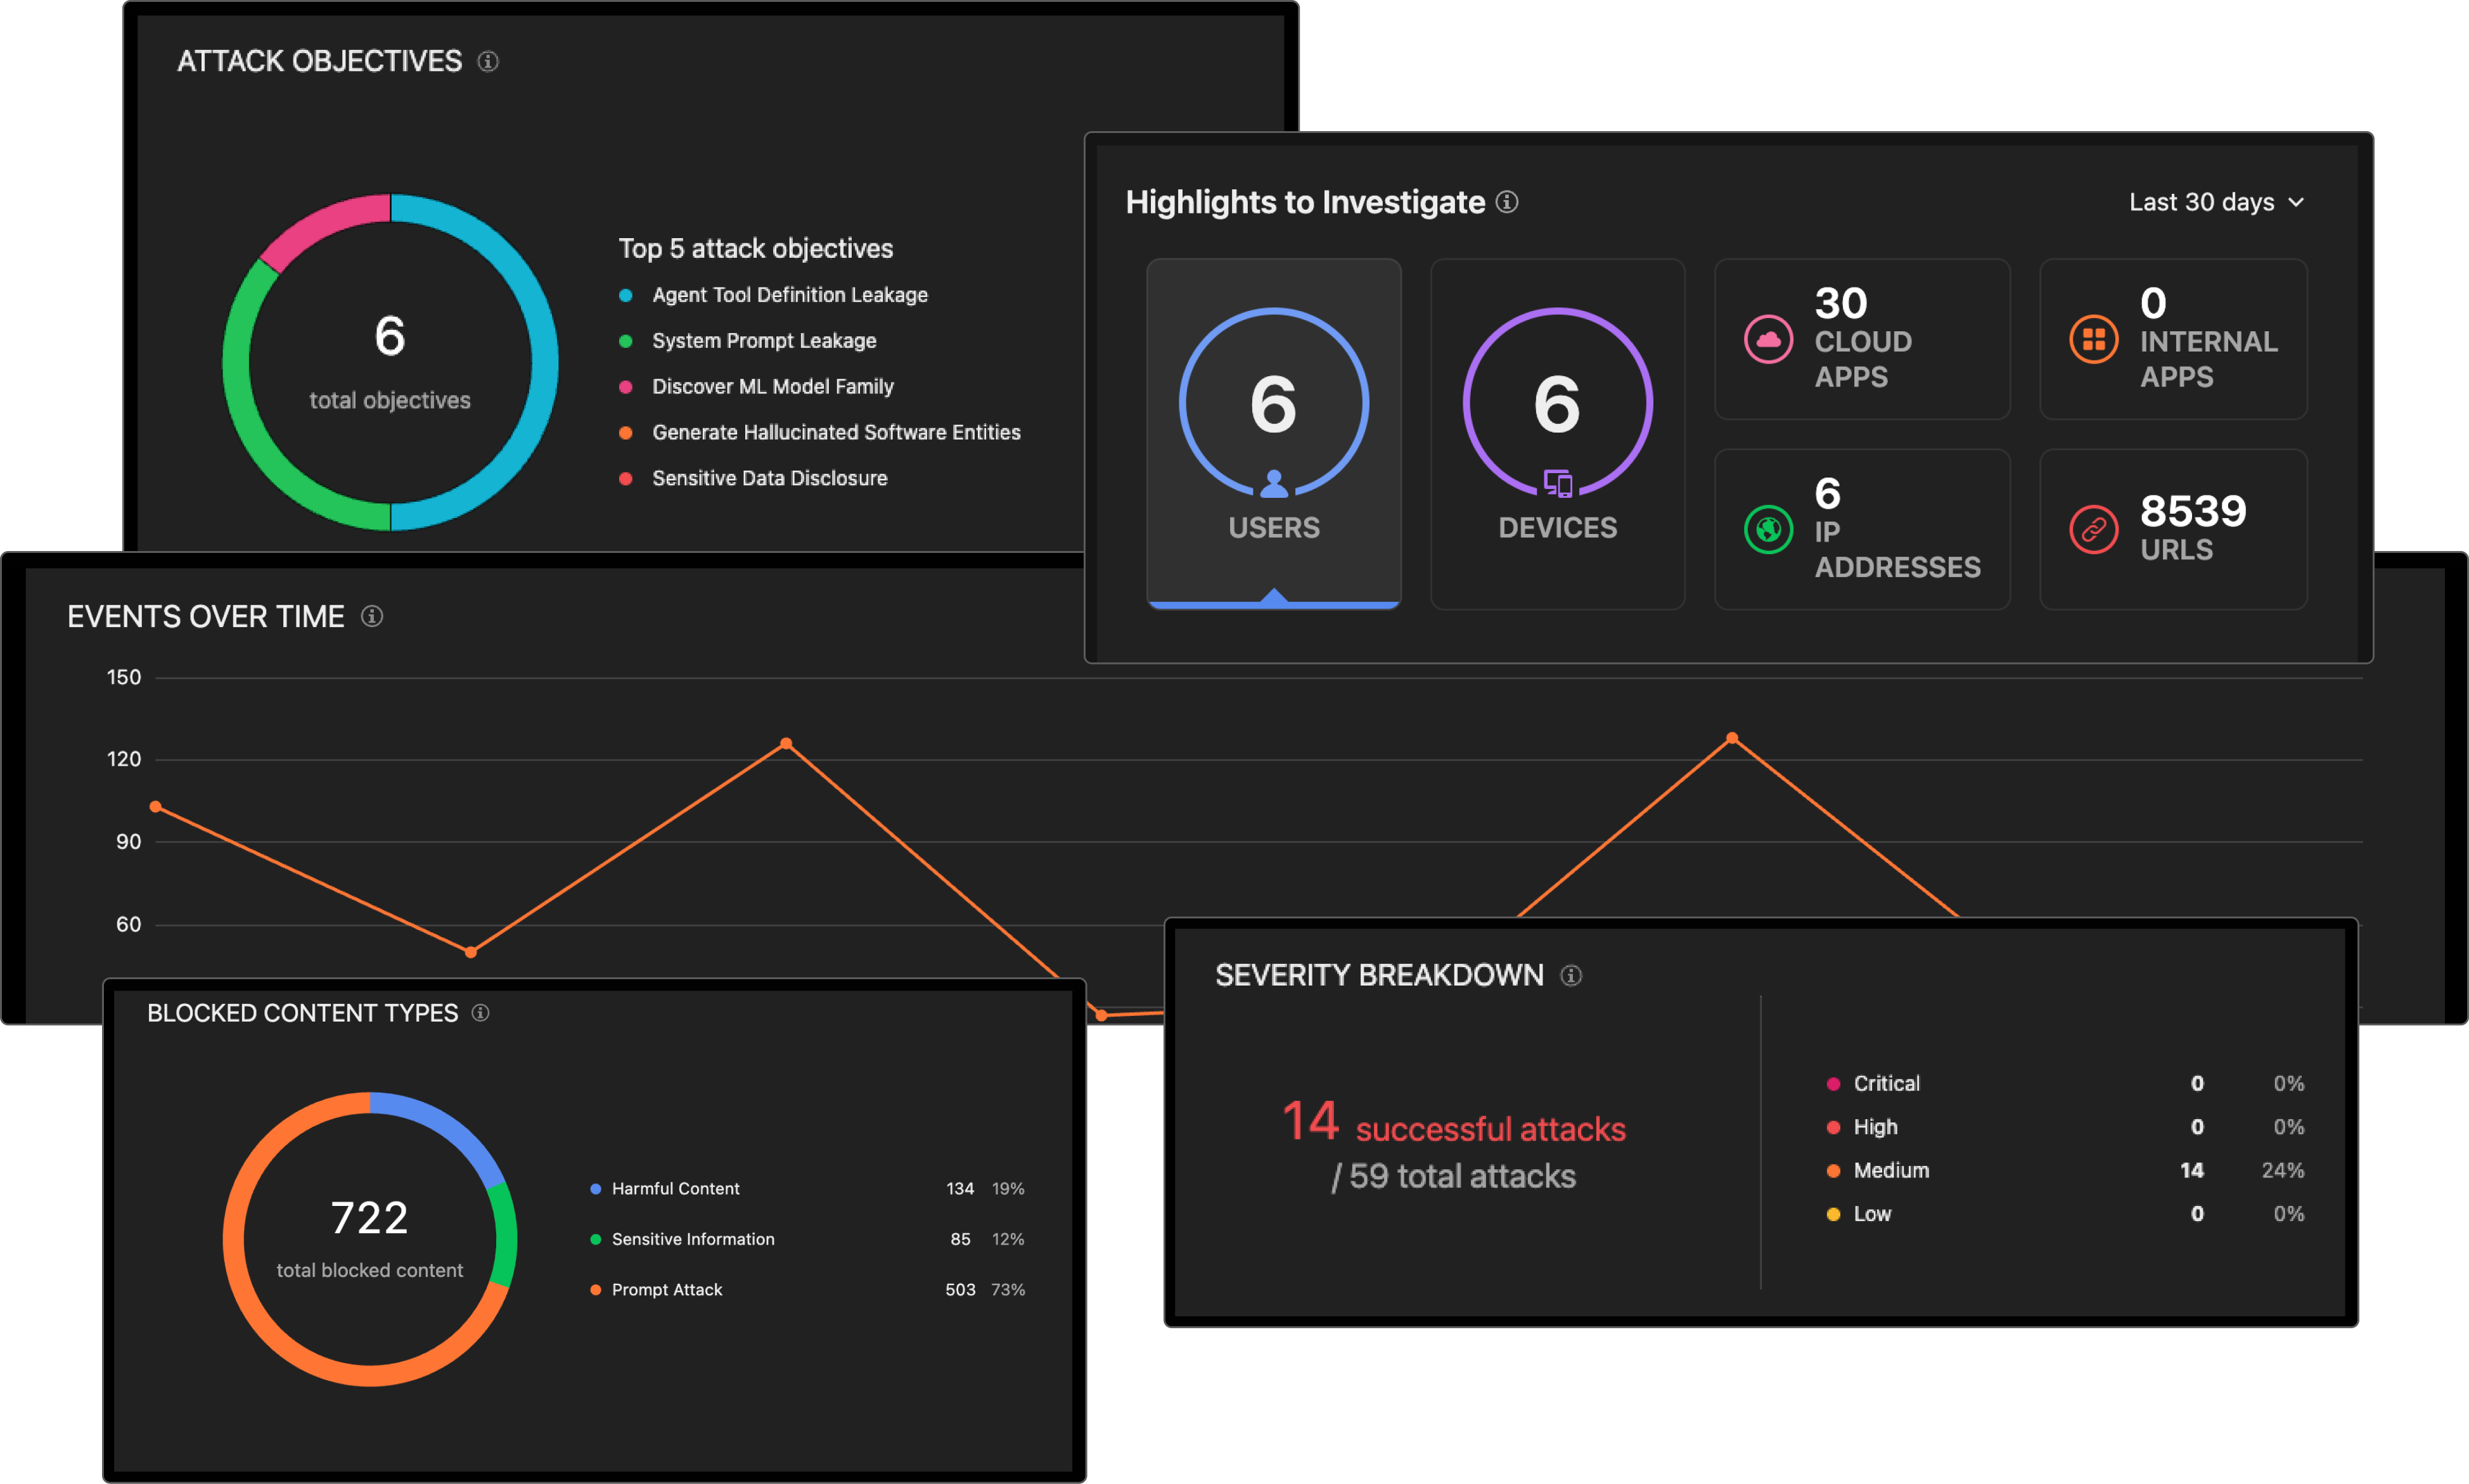Click Generate Hallucinated Software Entities legend text
The height and width of the screenshot is (1484, 2469).
point(837,433)
